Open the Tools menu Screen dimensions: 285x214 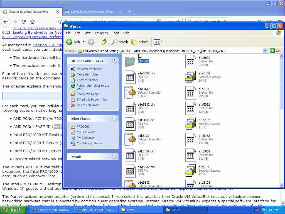coord(116,33)
